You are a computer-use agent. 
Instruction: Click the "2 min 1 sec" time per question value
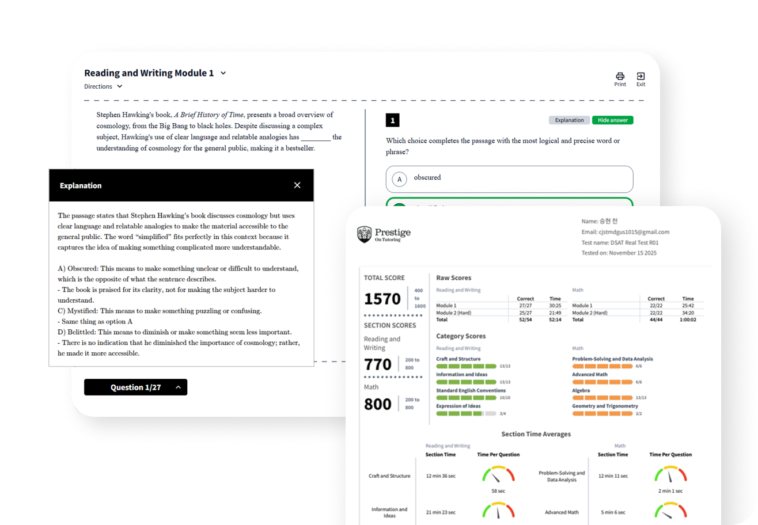click(x=670, y=491)
